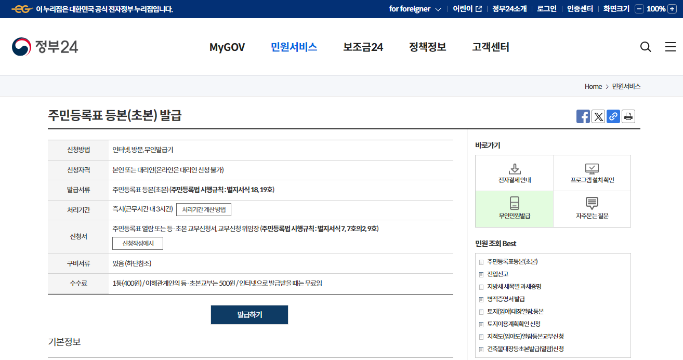This screenshot has height=360, width=683.
Task: Switch to the 보조금24 menu
Action: tap(363, 47)
